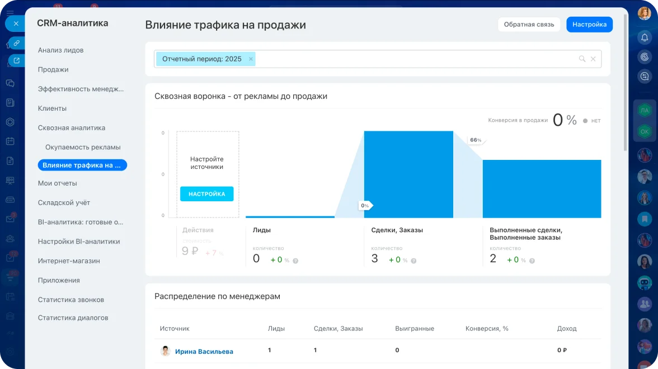
Task: Open the CRM hexagon icon in the left dock
Action: click(x=11, y=121)
